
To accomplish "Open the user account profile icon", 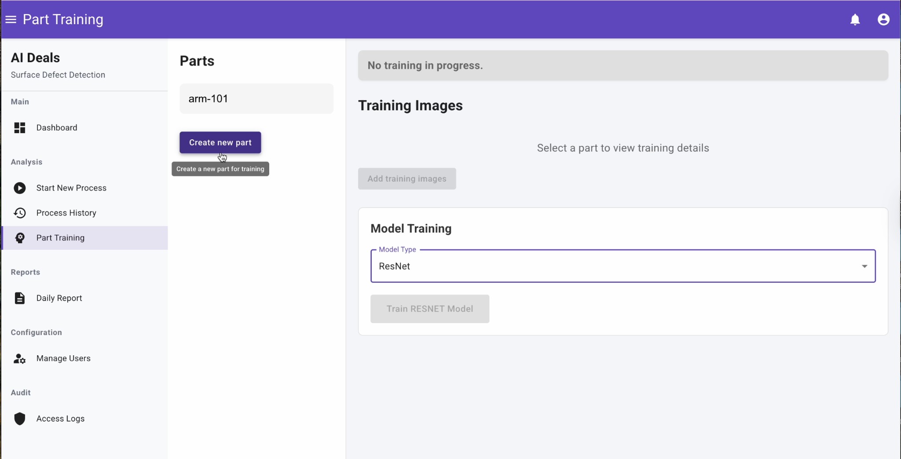I will click(883, 20).
